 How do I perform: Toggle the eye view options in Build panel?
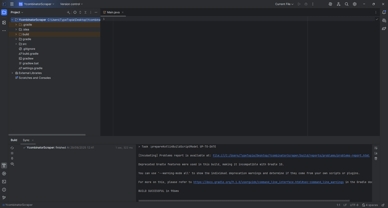(12, 164)
